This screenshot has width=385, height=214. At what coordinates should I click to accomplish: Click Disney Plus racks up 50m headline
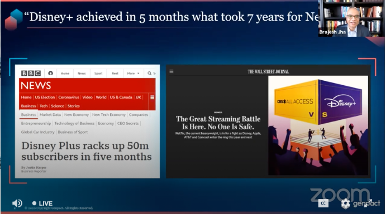tap(87, 151)
